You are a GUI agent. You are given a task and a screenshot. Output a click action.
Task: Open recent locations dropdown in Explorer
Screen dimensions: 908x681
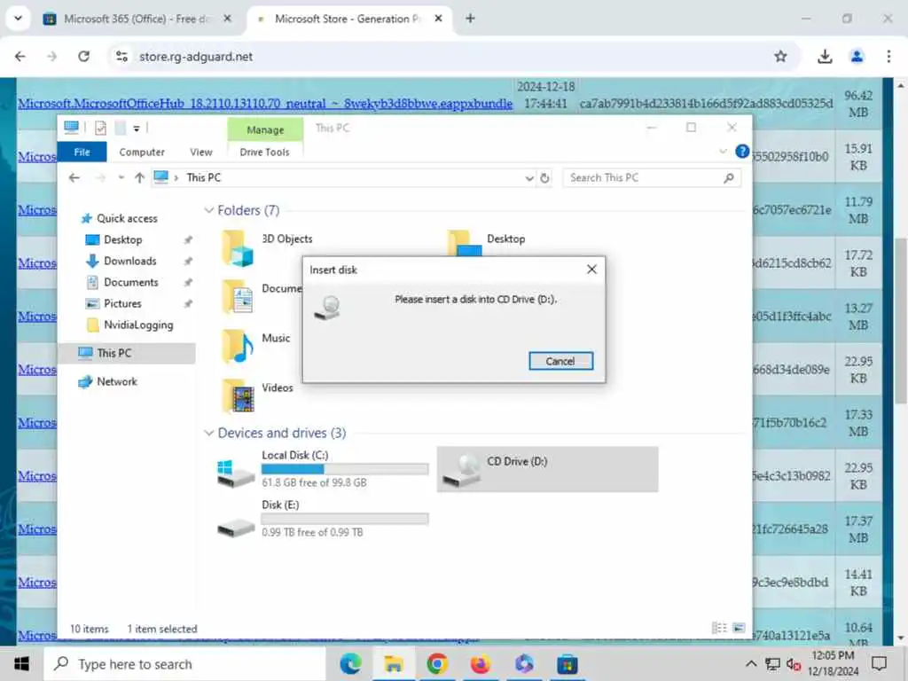[x=121, y=177]
